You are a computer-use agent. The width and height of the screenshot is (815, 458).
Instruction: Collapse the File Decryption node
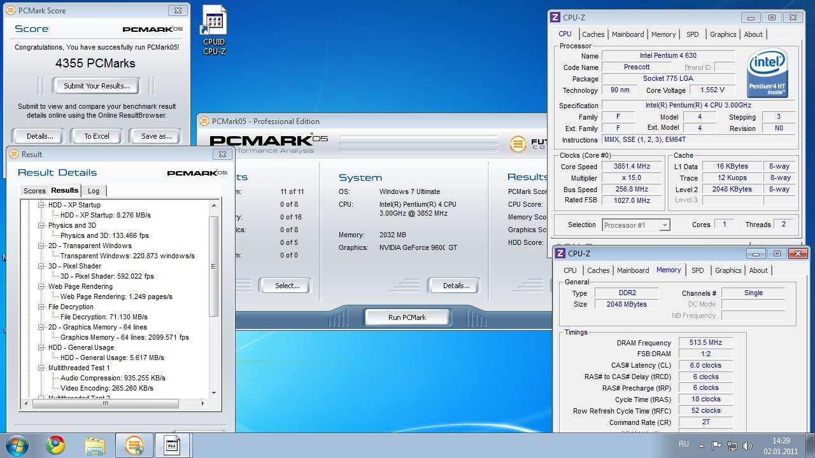pos(41,307)
